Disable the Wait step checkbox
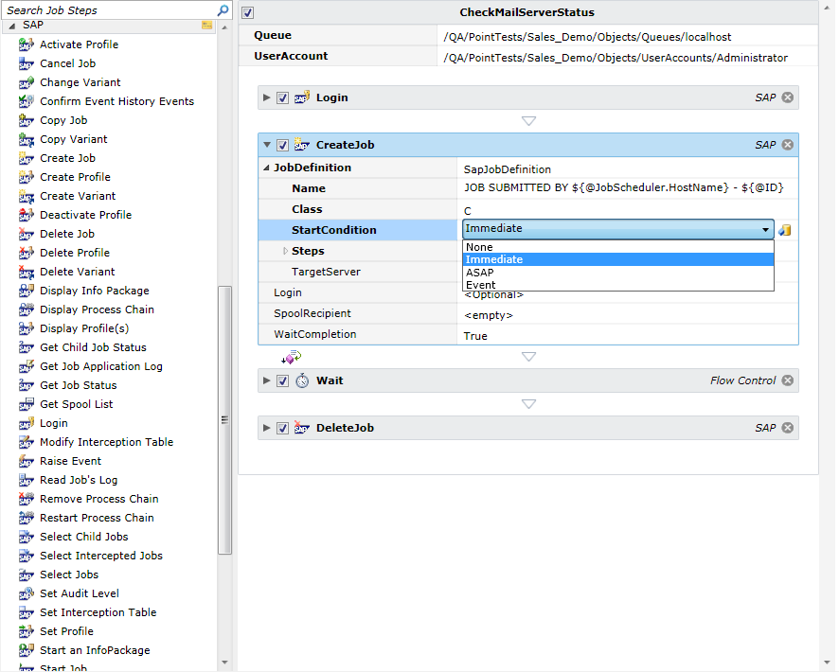This screenshot has height=672, width=839. [281, 380]
